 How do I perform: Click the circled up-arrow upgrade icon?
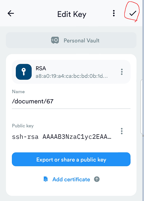97,179
